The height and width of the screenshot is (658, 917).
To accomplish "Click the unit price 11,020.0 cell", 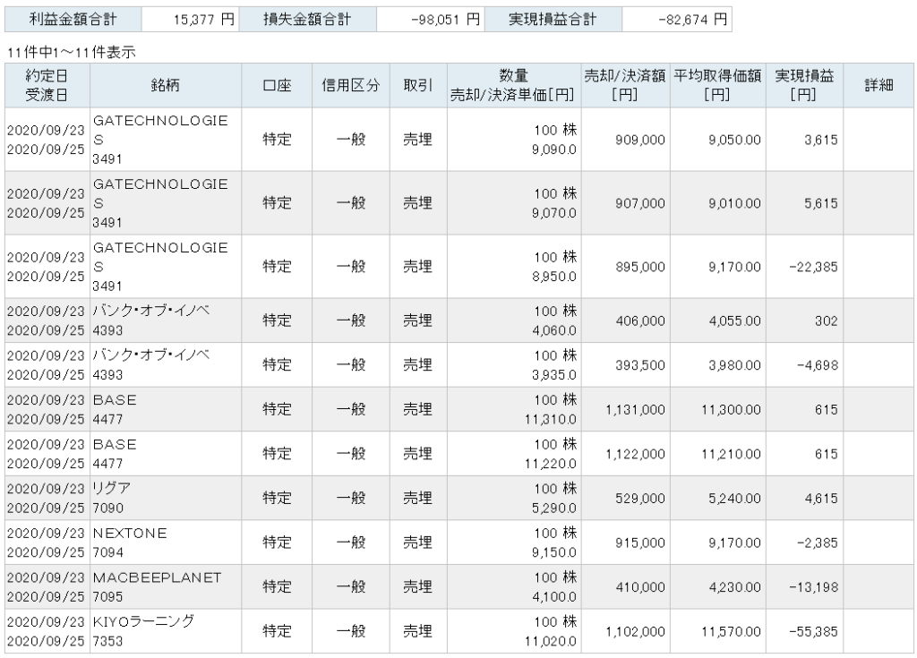I will (x=551, y=642).
